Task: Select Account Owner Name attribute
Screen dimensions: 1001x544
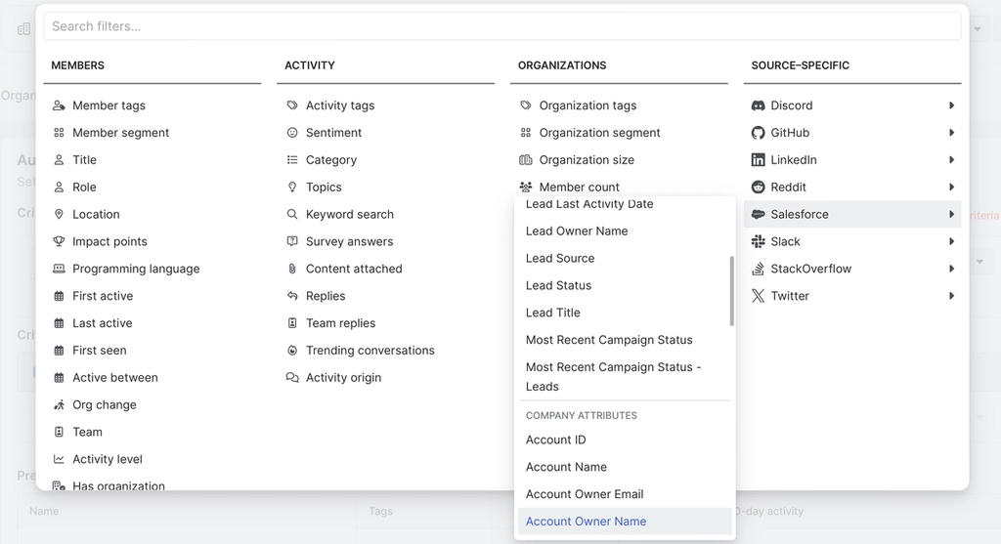Action: 586,522
